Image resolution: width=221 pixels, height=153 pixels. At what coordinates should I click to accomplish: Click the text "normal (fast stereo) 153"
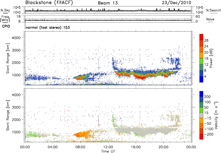pos(48,27)
